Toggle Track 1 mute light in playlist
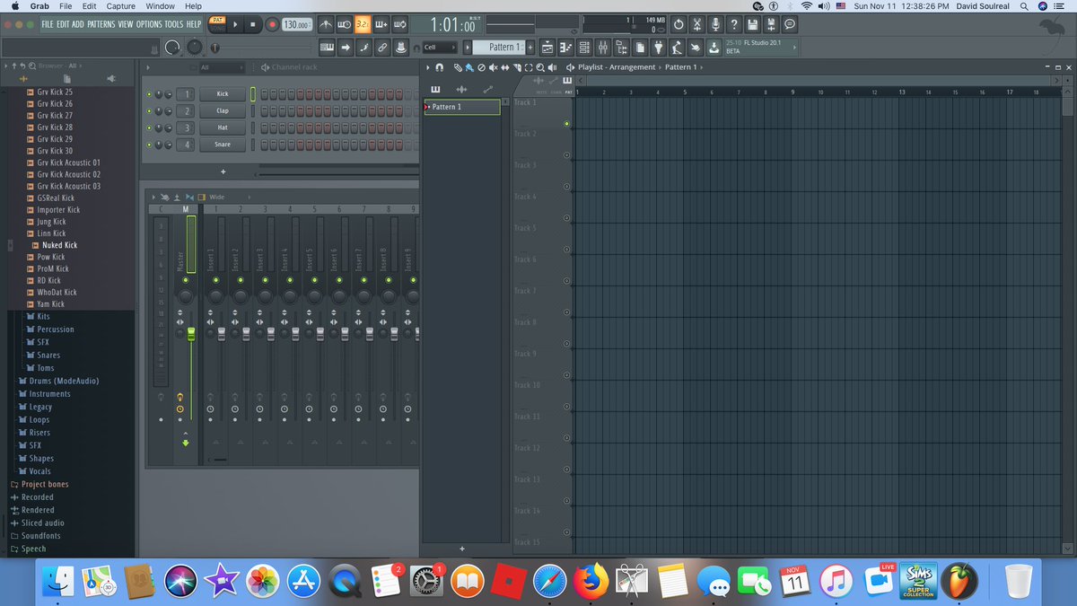This screenshot has width=1077, height=606. (566, 124)
